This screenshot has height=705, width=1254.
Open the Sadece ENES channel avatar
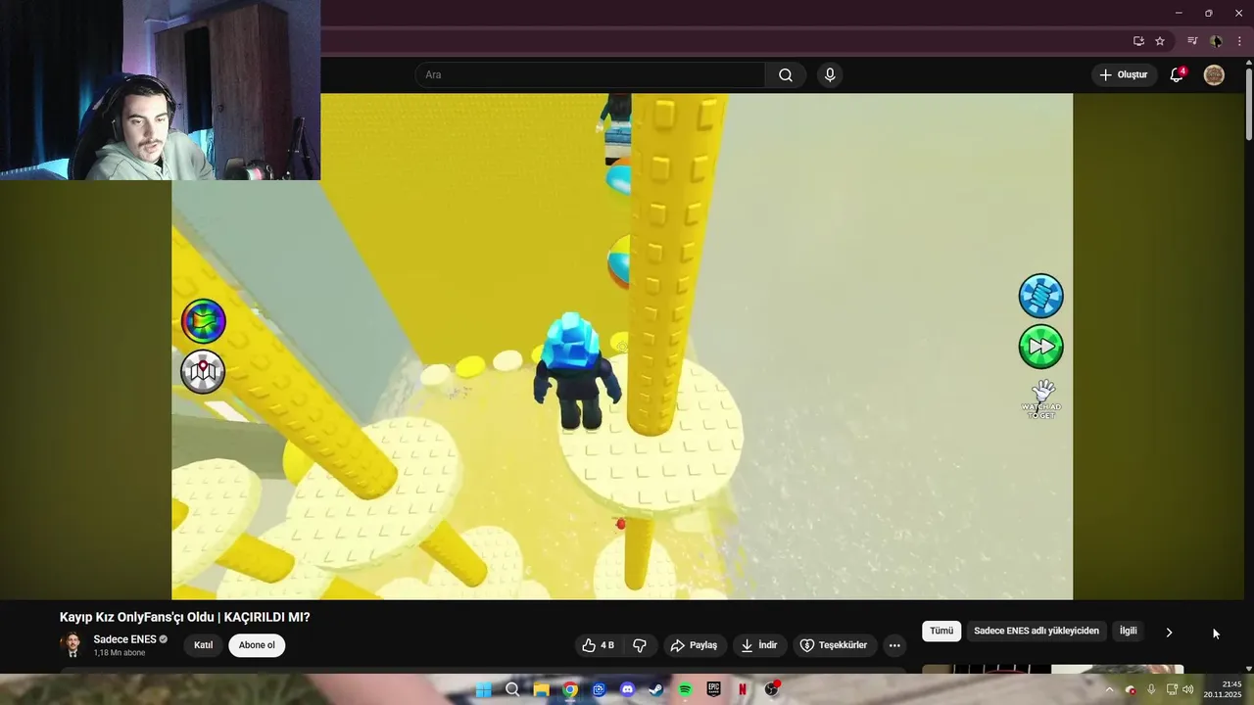[72, 644]
